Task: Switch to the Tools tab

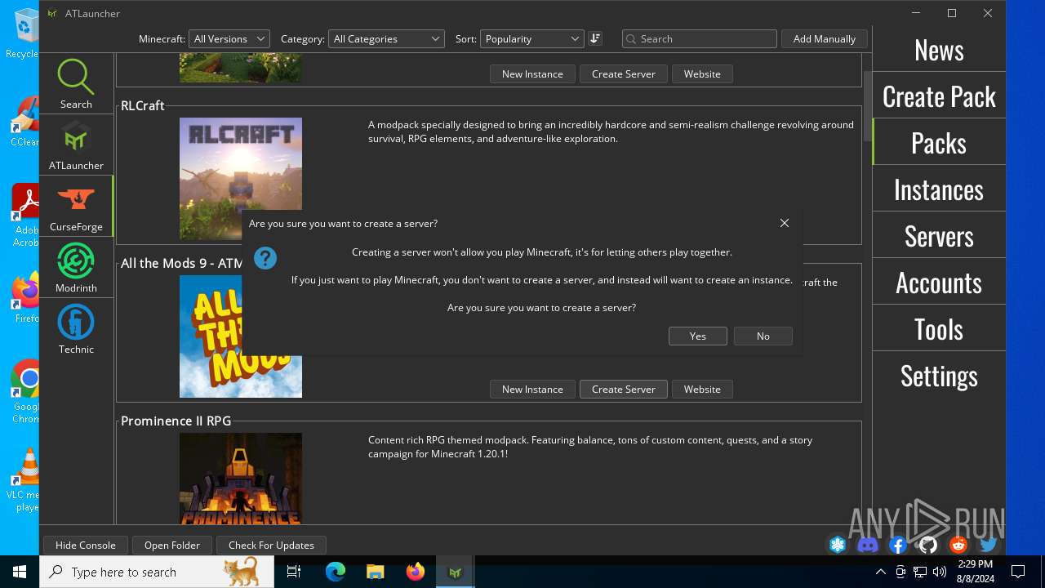Action: click(939, 328)
